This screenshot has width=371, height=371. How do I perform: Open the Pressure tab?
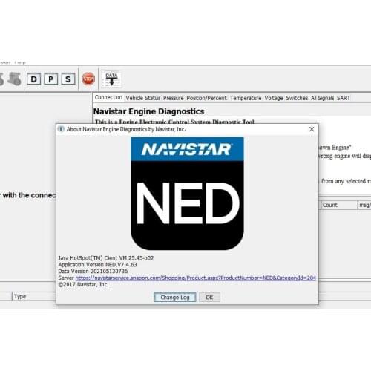click(174, 98)
